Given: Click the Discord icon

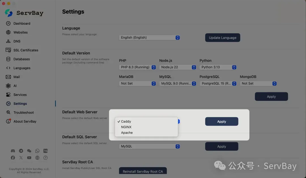Looking at the screenshot, I should tap(13, 151).
